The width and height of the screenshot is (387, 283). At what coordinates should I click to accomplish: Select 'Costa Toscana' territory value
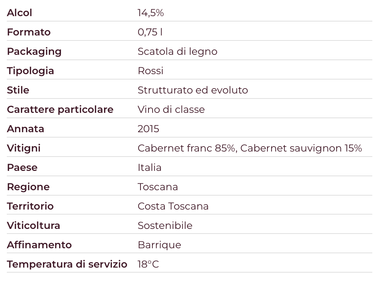point(173,206)
